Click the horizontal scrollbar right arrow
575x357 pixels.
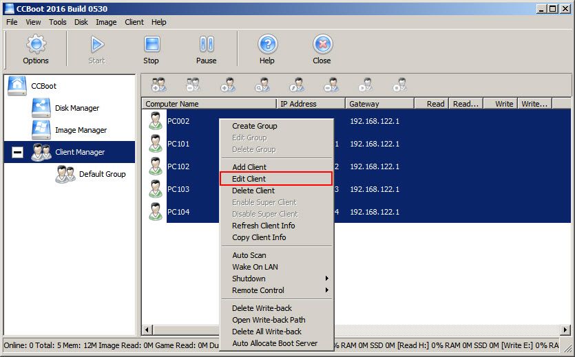click(566, 330)
